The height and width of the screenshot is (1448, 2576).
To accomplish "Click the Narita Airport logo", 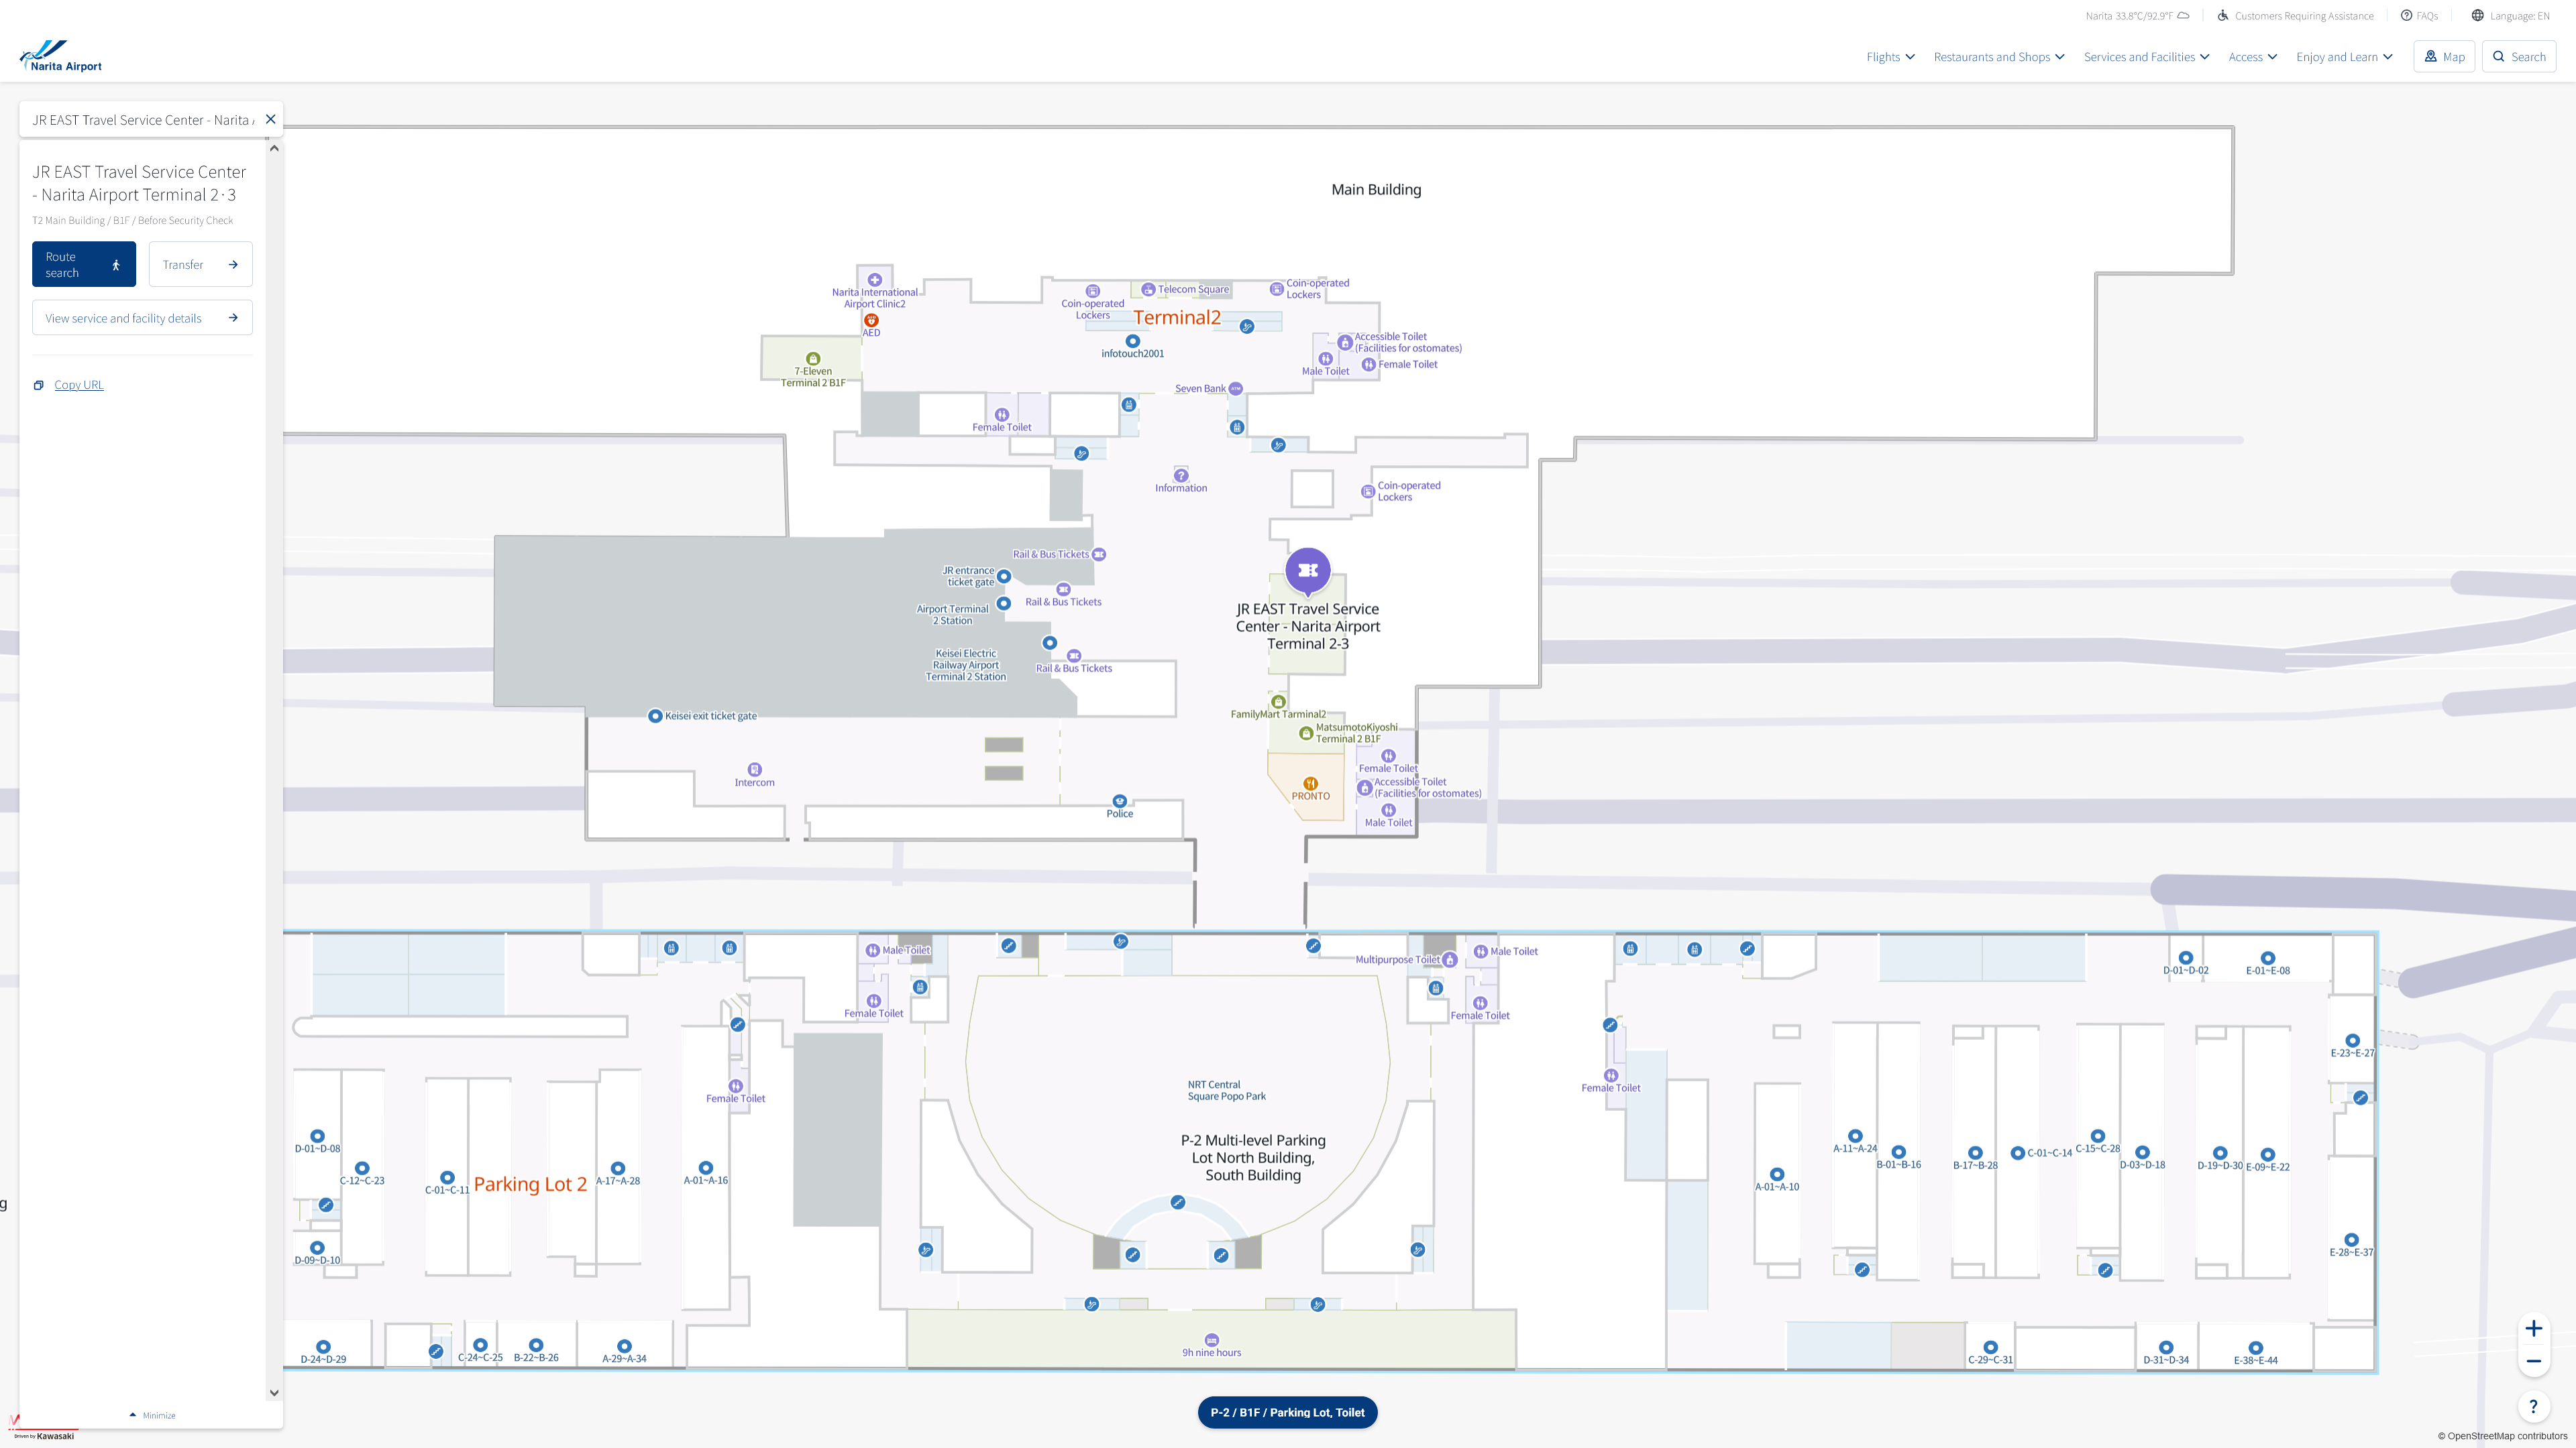I will (61, 56).
